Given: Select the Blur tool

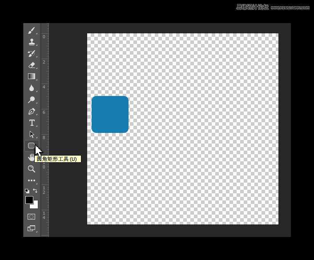Looking at the screenshot, I should click(x=32, y=88).
